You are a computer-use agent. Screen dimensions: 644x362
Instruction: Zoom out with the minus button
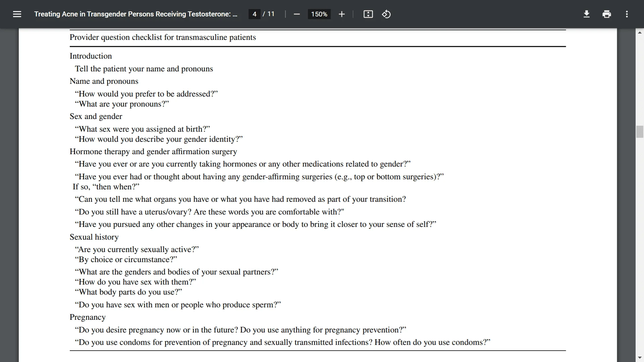(297, 14)
